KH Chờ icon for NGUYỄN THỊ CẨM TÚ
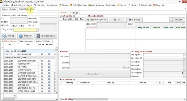 click(x=49, y=88)
